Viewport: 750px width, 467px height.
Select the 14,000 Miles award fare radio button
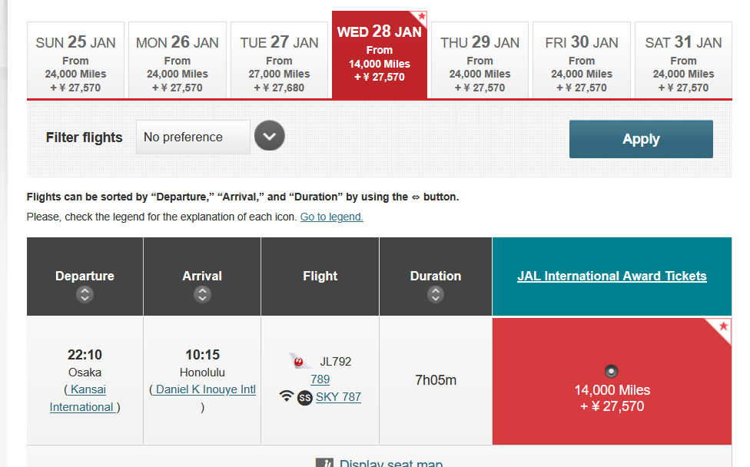[x=612, y=372]
